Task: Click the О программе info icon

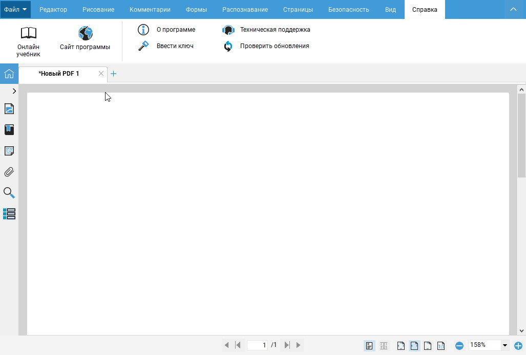Action: coord(143,30)
